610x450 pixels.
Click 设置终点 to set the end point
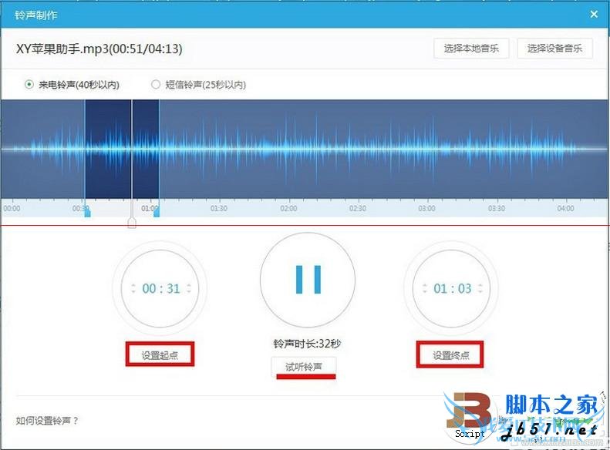(x=450, y=354)
